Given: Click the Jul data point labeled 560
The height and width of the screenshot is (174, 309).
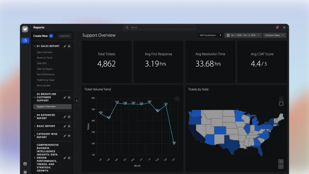Looking at the screenshot, I should tap(149, 102).
